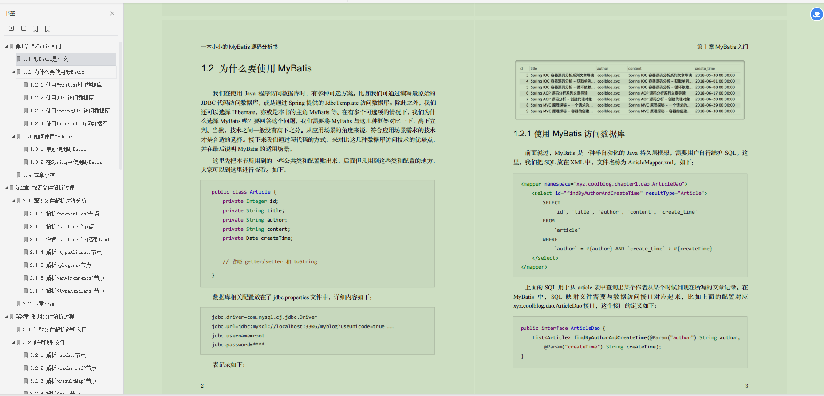Collapse the 3.2 解析映射文件 node
The height and width of the screenshot is (396, 824).
(13, 342)
